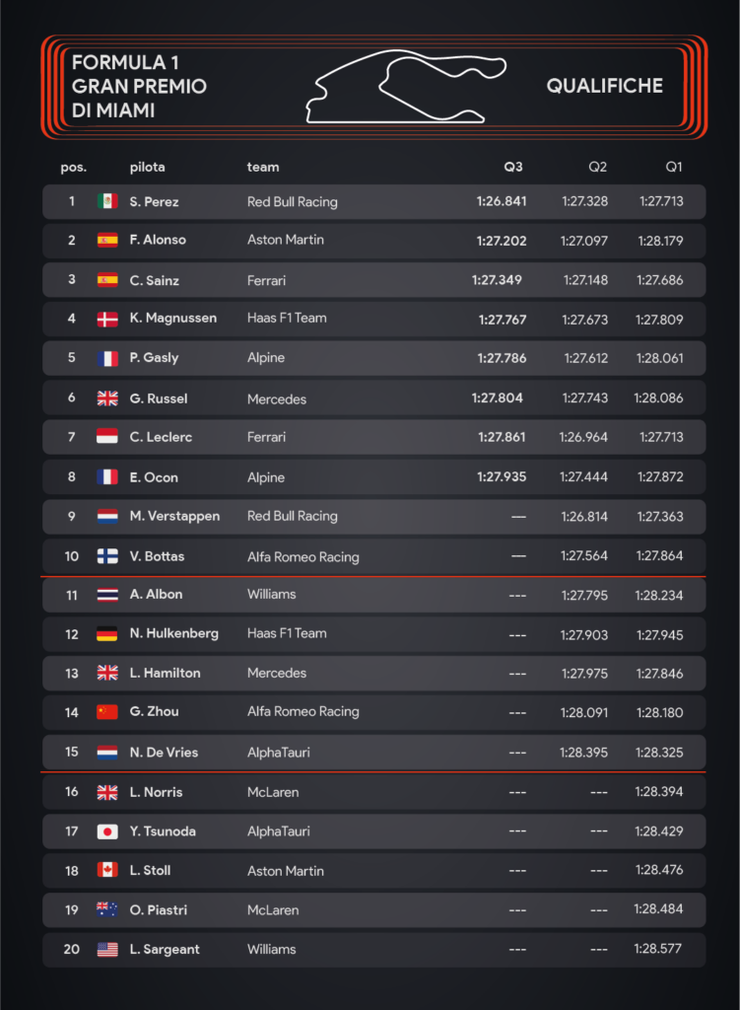Click the Monaco flag beside C. Leclerc
The width and height of the screenshot is (740, 1010).
(107, 437)
